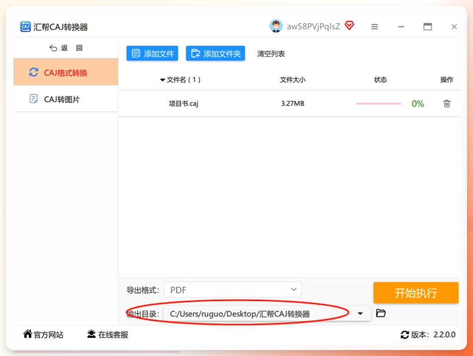Click the CAJ转图片 document icon
Image resolution: width=473 pixels, height=356 pixels.
click(x=34, y=99)
